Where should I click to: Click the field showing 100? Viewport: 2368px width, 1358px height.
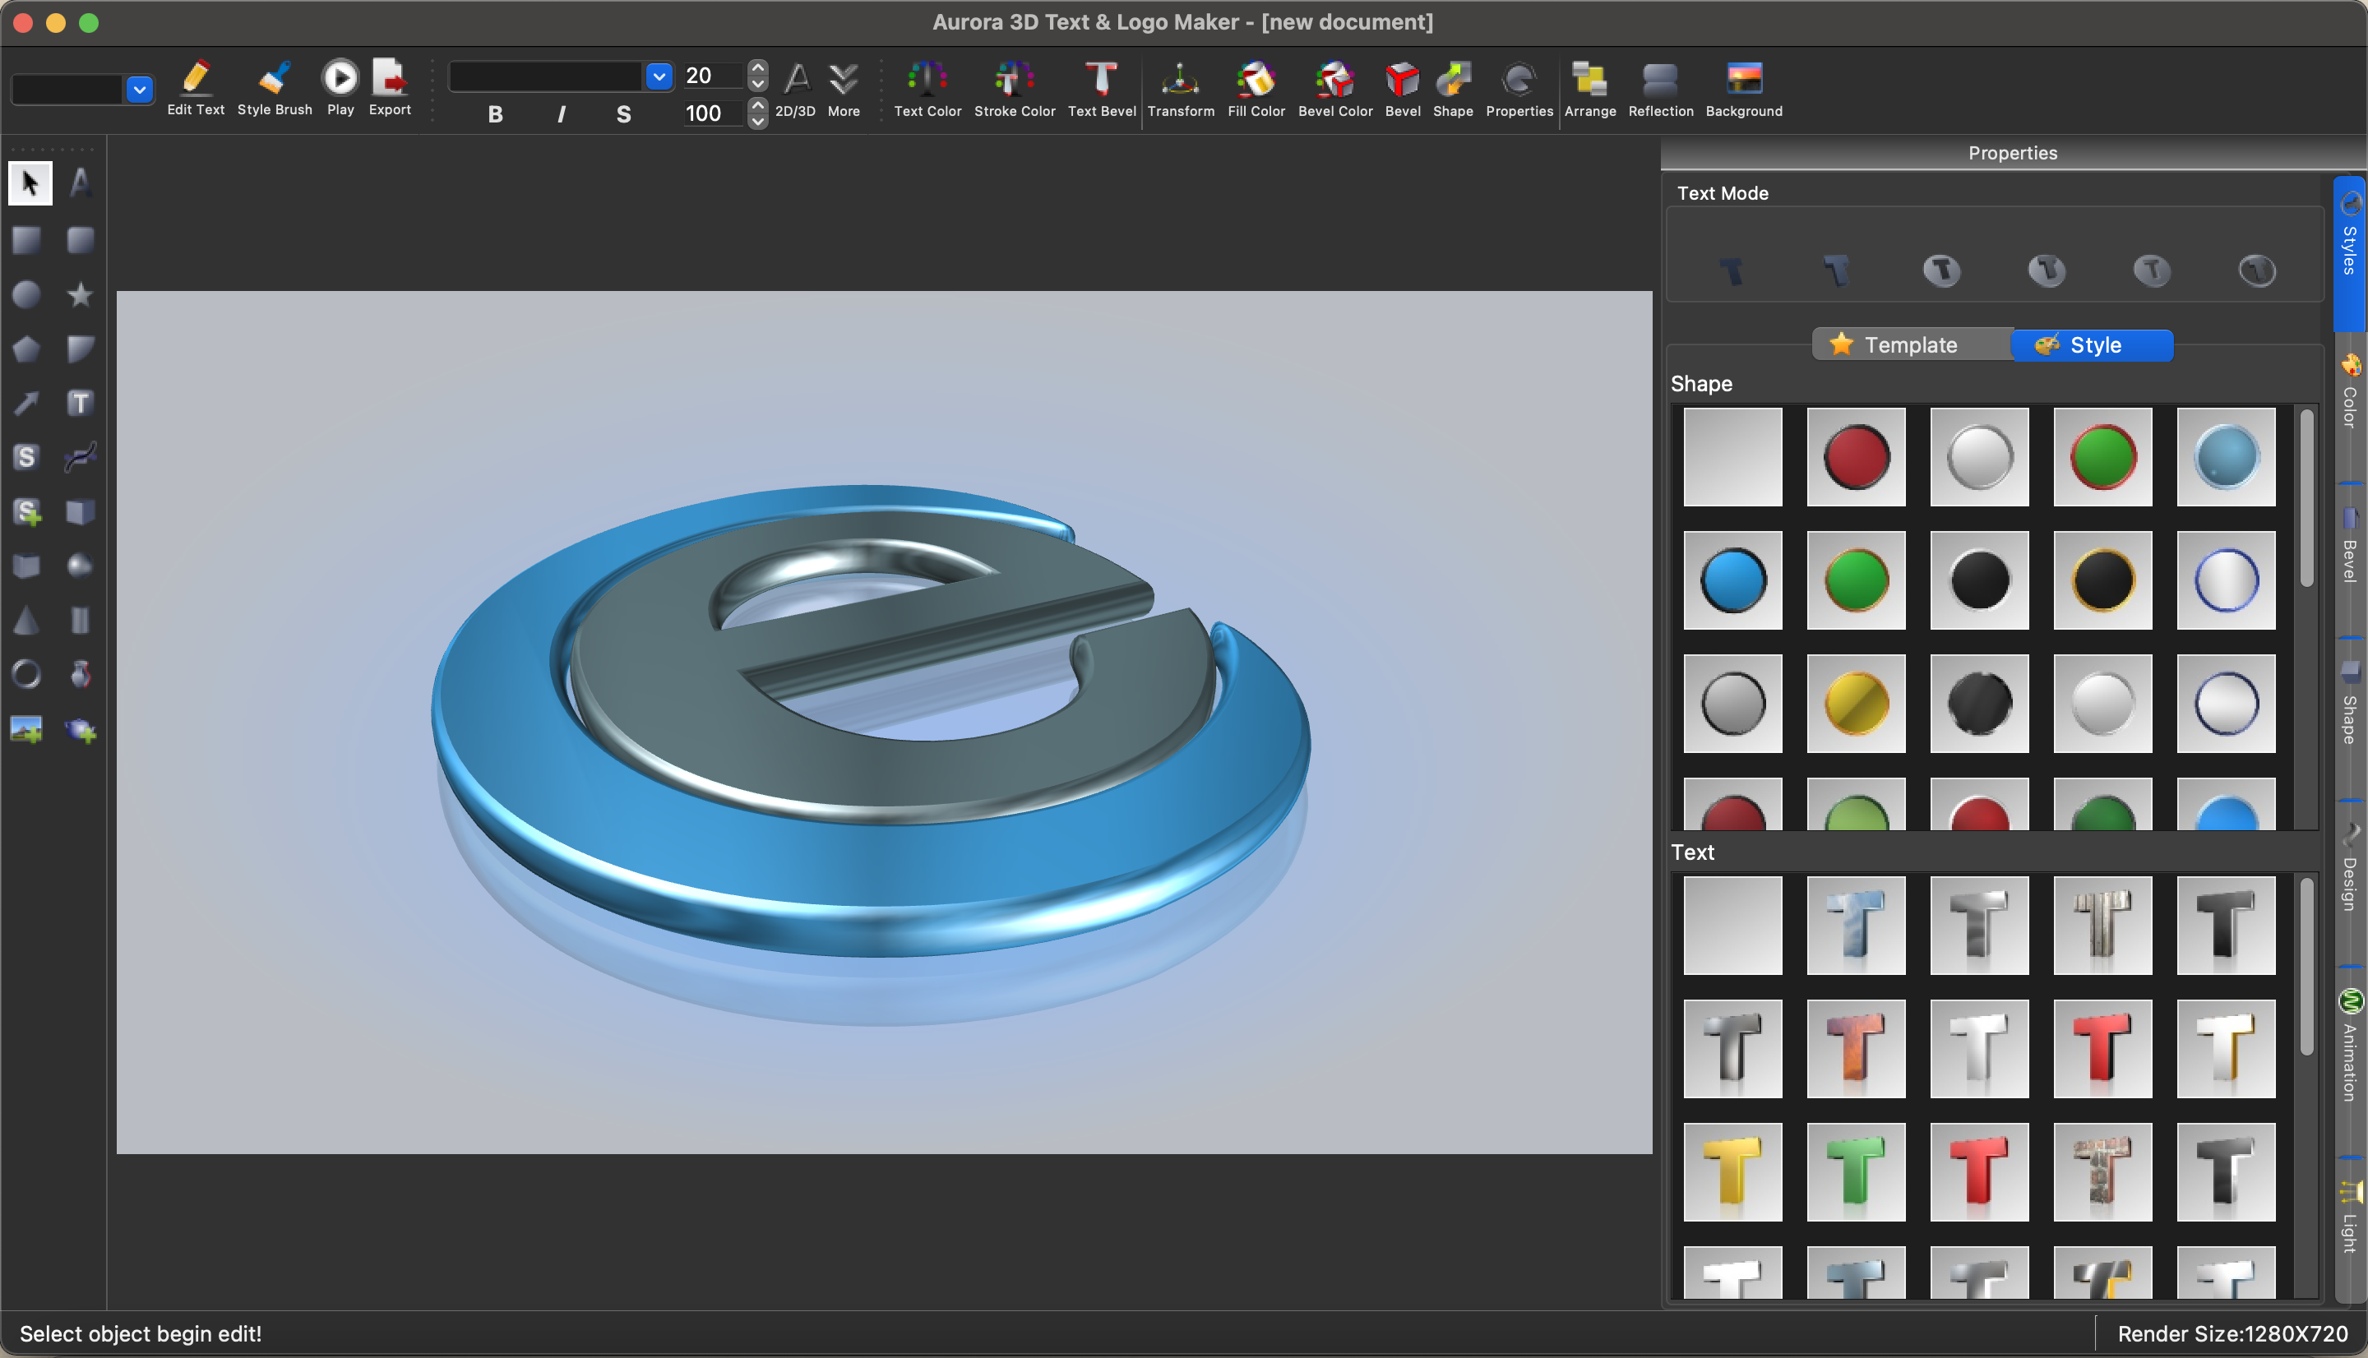click(x=714, y=113)
